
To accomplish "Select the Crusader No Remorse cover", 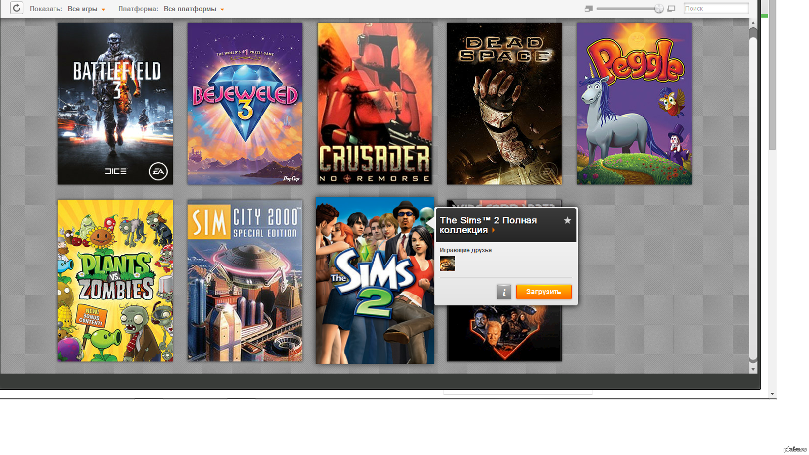I will pyautogui.click(x=375, y=104).
